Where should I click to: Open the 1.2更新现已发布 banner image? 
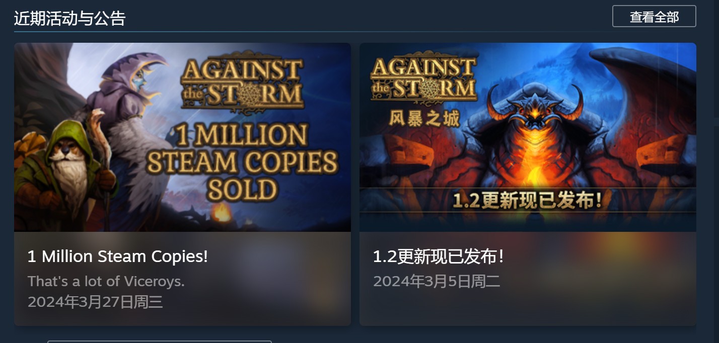point(528,137)
